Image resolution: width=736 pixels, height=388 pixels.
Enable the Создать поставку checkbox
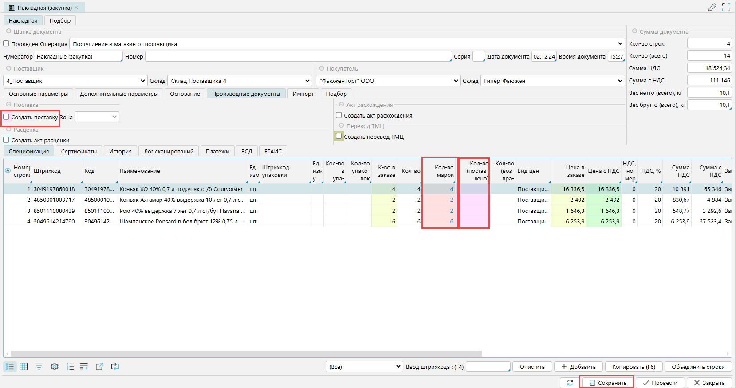pyautogui.click(x=7, y=117)
